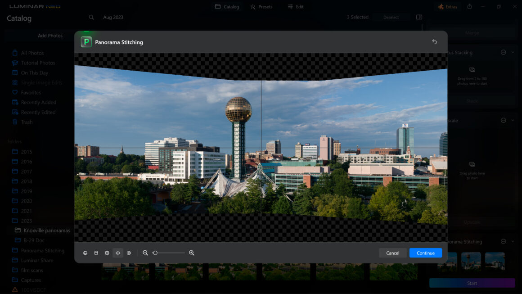
Task: Click the warning icon beside 100MSDCF
Action: tap(15, 290)
